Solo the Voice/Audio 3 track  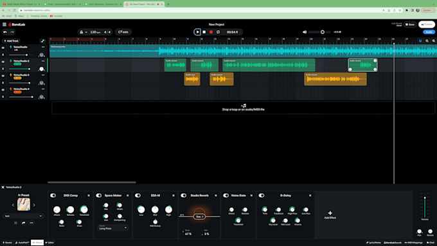click(3, 83)
